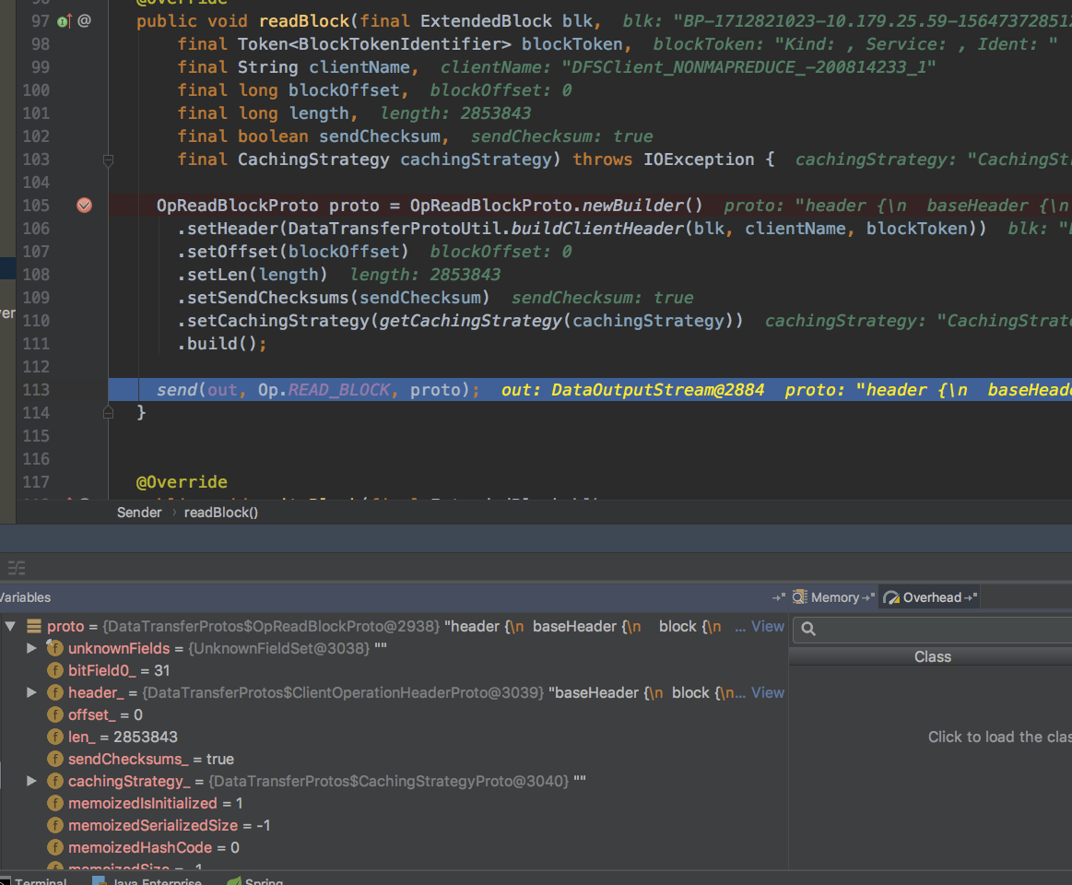Select the len_ = 2853843 row

394,737
